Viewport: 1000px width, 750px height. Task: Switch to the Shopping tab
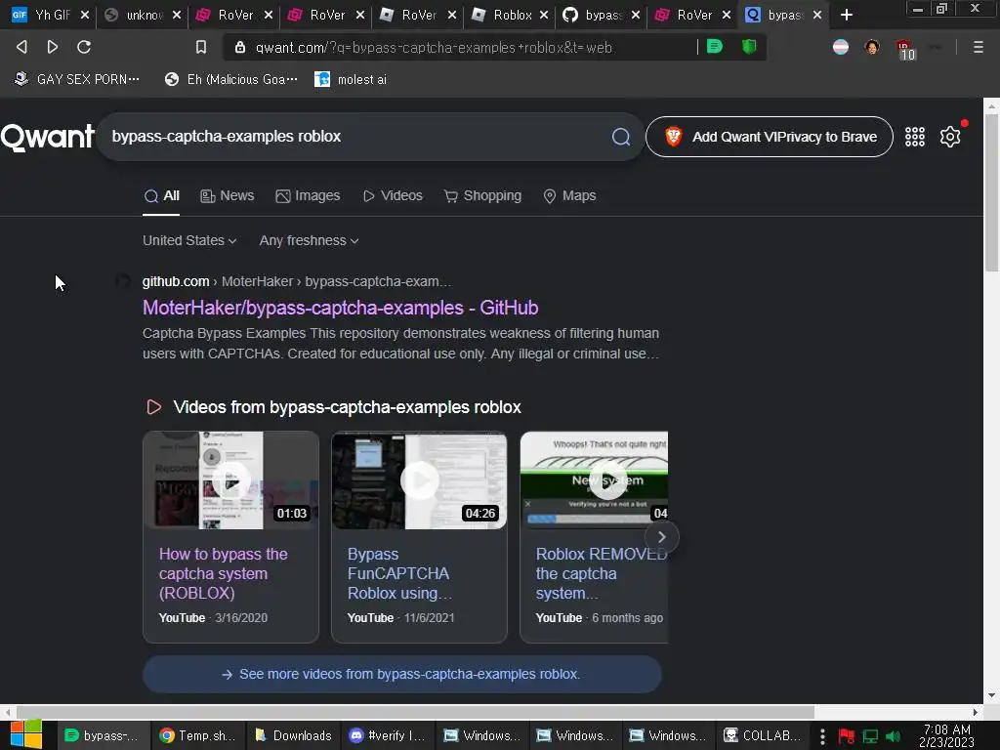(482, 195)
